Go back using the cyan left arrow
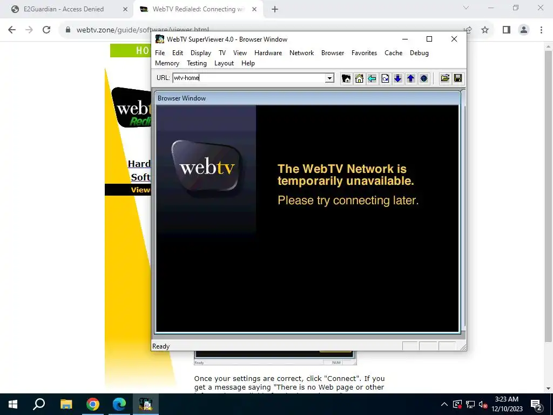Screen dimensions: 553x415 [x=372, y=78]
